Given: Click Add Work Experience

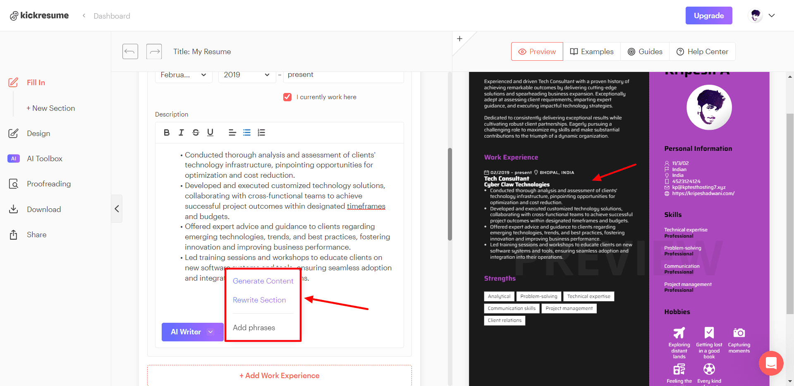Looking at the screenshot, I should (280, 376).
